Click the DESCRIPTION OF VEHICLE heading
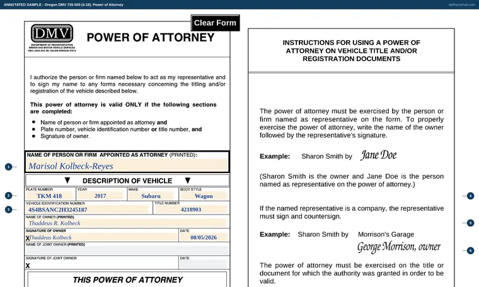This screenshot has height=287, width=479. coord(127,181)
